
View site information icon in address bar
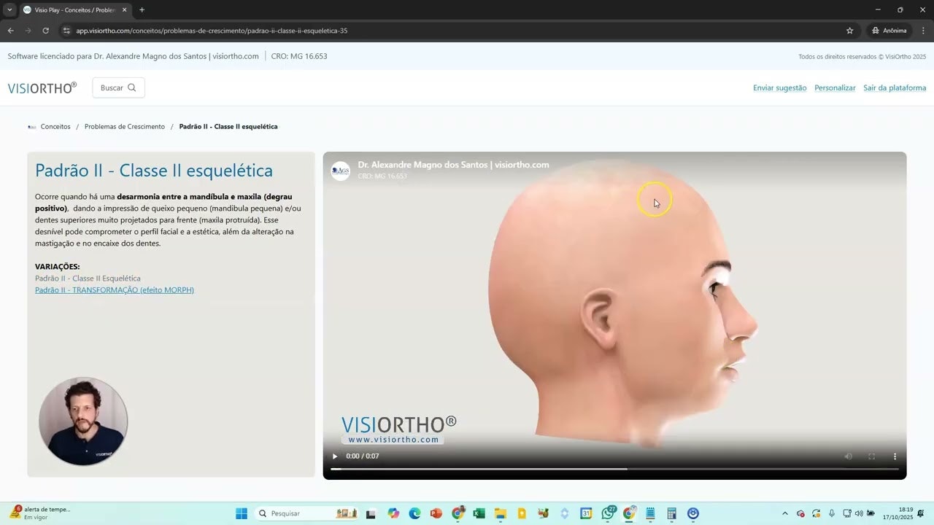pyautogui.click(x=66, y=31)
